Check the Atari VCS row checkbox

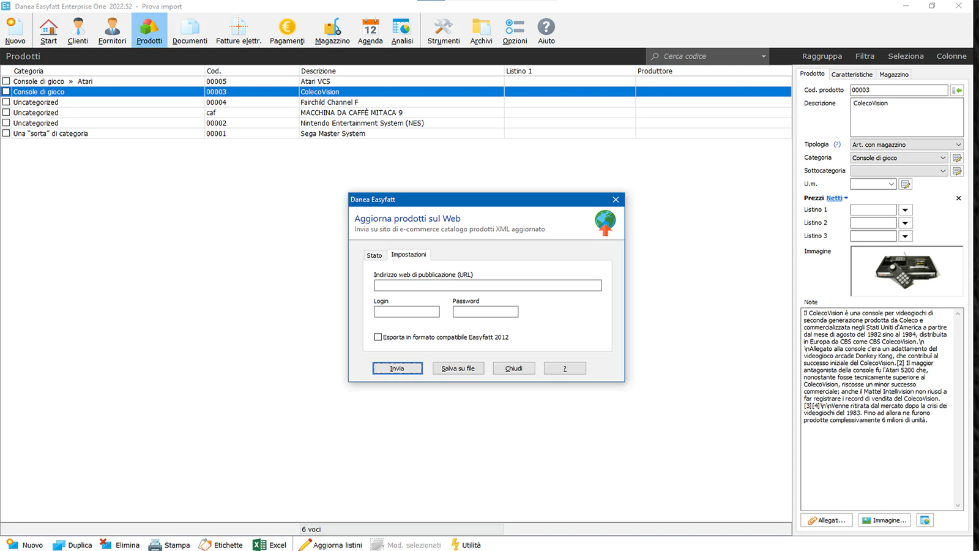pos(6,81)
